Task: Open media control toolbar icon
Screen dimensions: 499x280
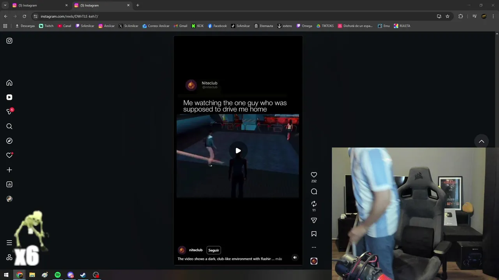Action: 474,16
